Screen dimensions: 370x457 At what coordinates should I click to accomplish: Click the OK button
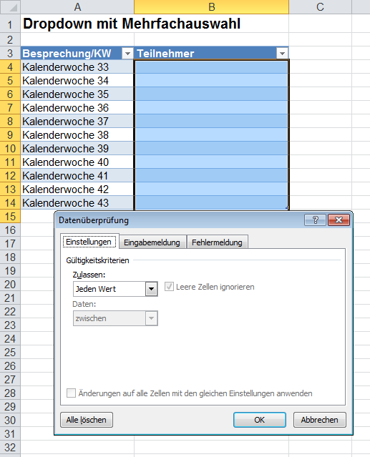point(260,420)
